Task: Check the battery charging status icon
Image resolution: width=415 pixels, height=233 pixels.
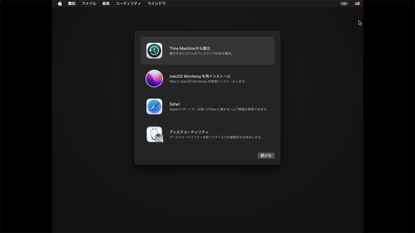Action: (344, 4)
